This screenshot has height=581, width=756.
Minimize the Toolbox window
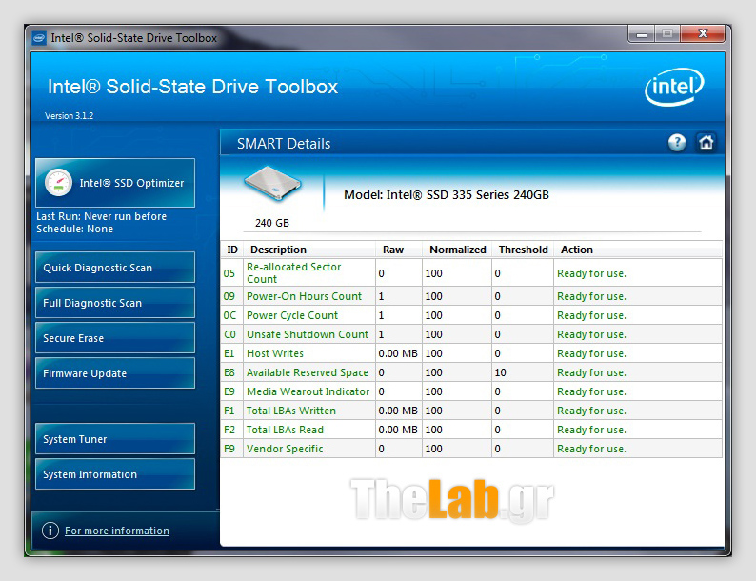(x=641, y=33)
